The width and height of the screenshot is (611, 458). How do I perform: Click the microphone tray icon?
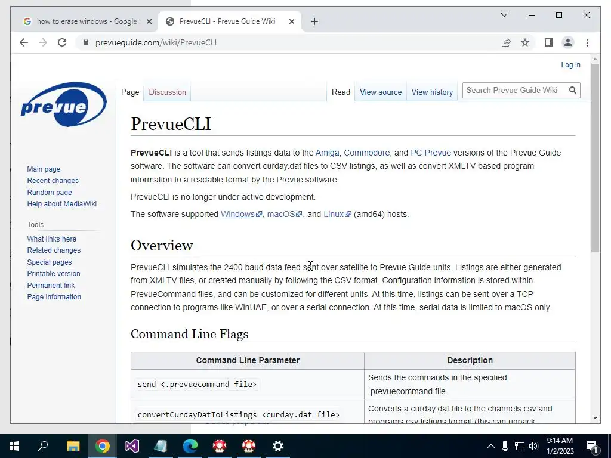click(x=505, y=446)
